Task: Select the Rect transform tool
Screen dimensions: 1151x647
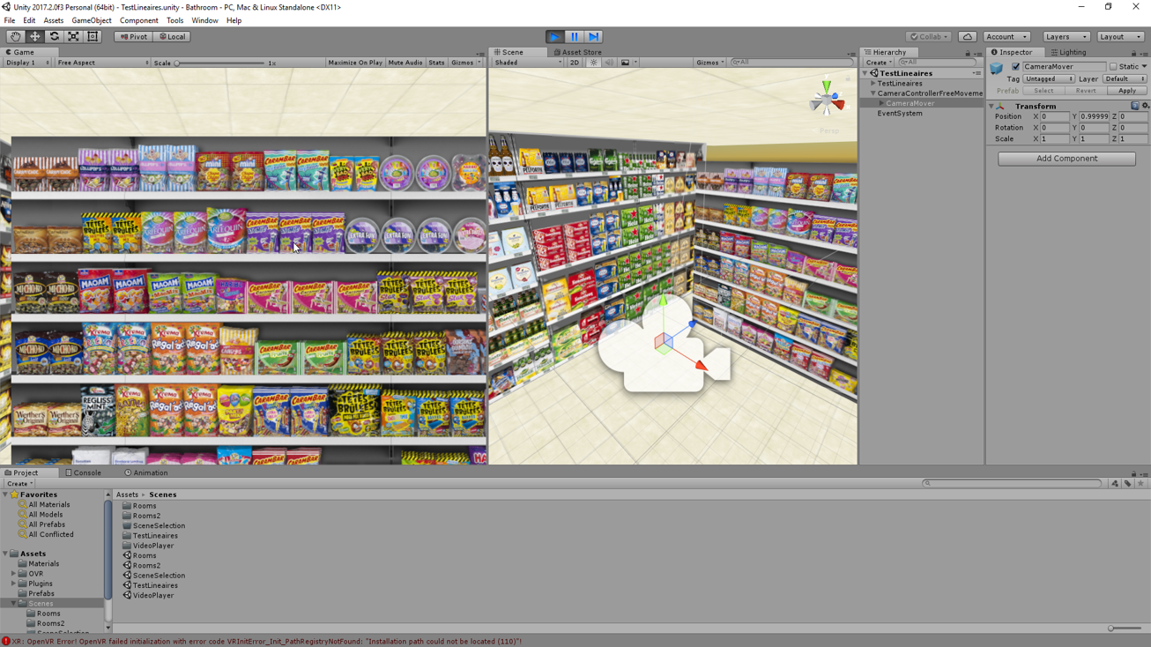Action: coord(93,37)
